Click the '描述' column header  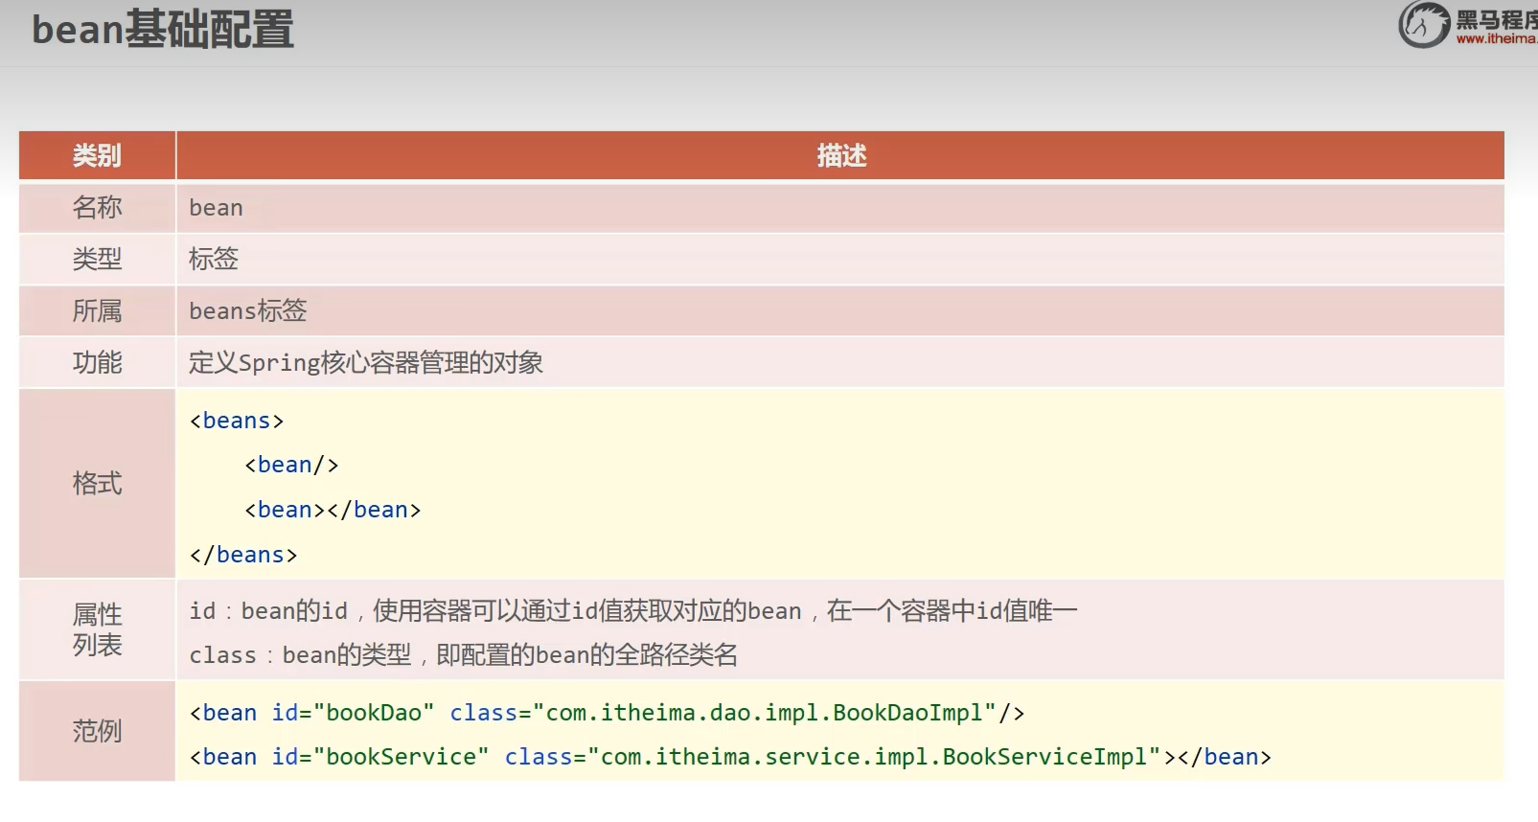click(840, 155)
